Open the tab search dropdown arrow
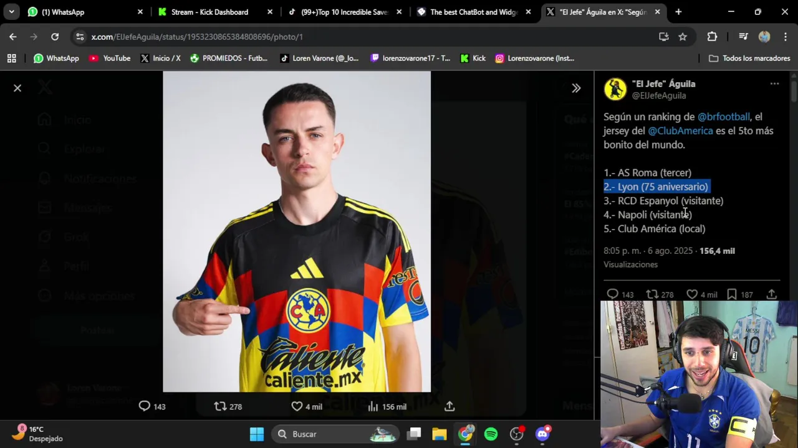798x448 pixels. point(11,12)
